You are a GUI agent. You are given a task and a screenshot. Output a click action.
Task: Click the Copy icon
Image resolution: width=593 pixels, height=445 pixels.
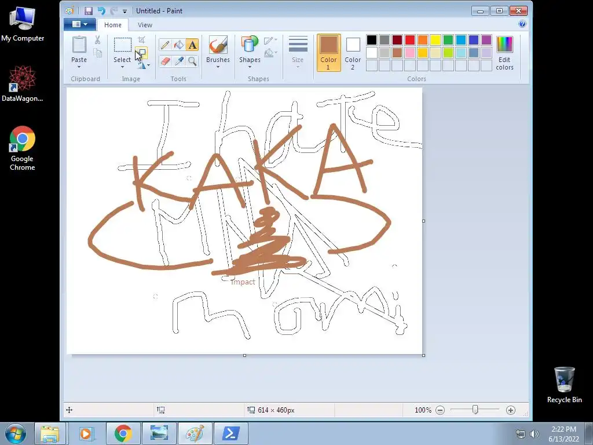[x=97, y=53]
